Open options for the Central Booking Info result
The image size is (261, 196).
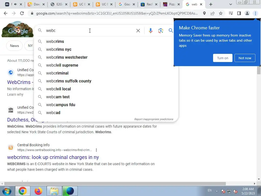pos(96,150)
